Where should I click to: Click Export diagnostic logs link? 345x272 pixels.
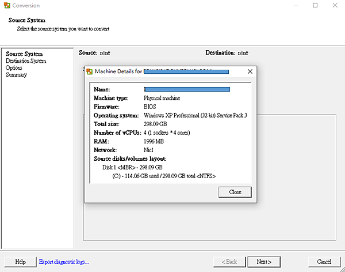(x=64, y=262)
